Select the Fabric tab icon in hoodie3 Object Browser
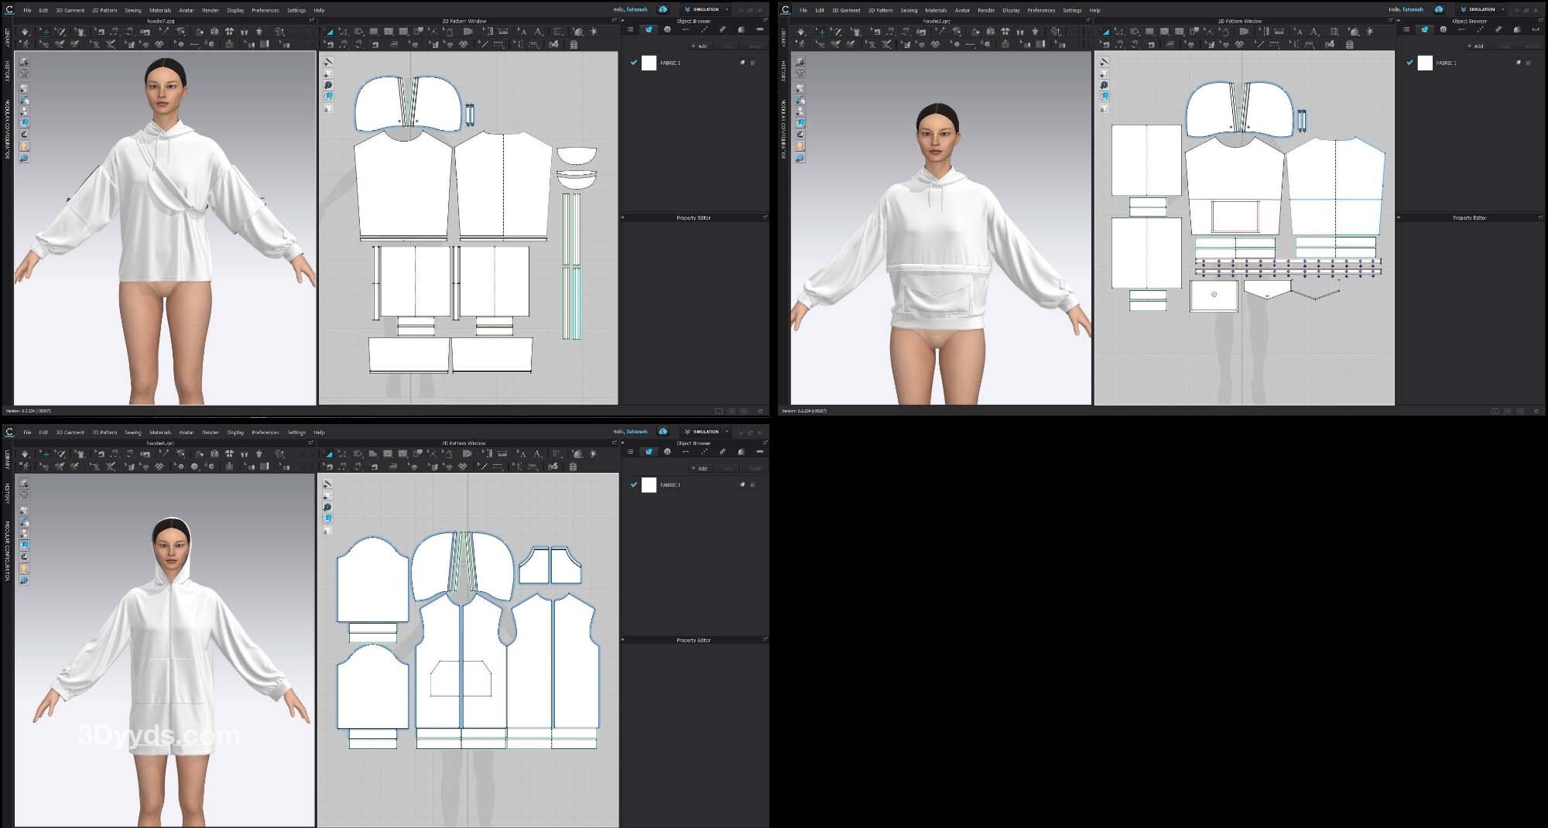 1425,29
